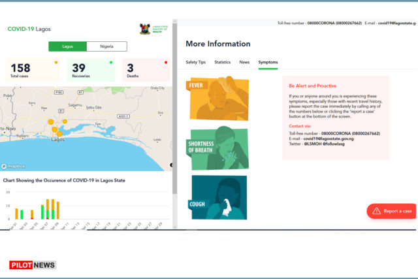This screenshot has width=418, height=279.
Task: Open the Pilot News logo
Action: pos(33,265)
